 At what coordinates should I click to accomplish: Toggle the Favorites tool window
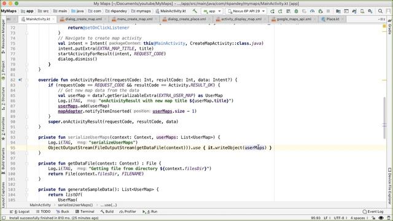[3, 128]
